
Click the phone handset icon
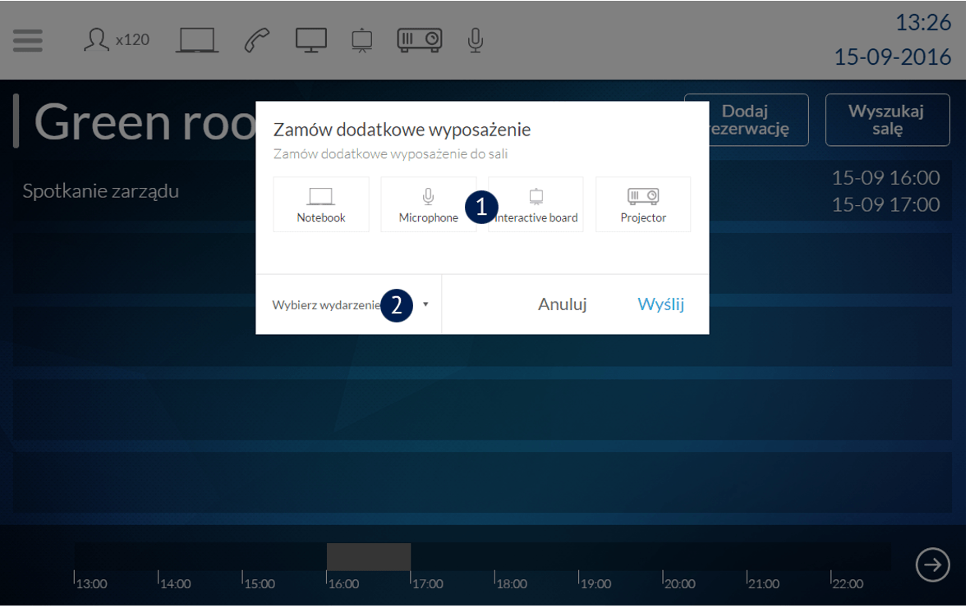[257, 40]
